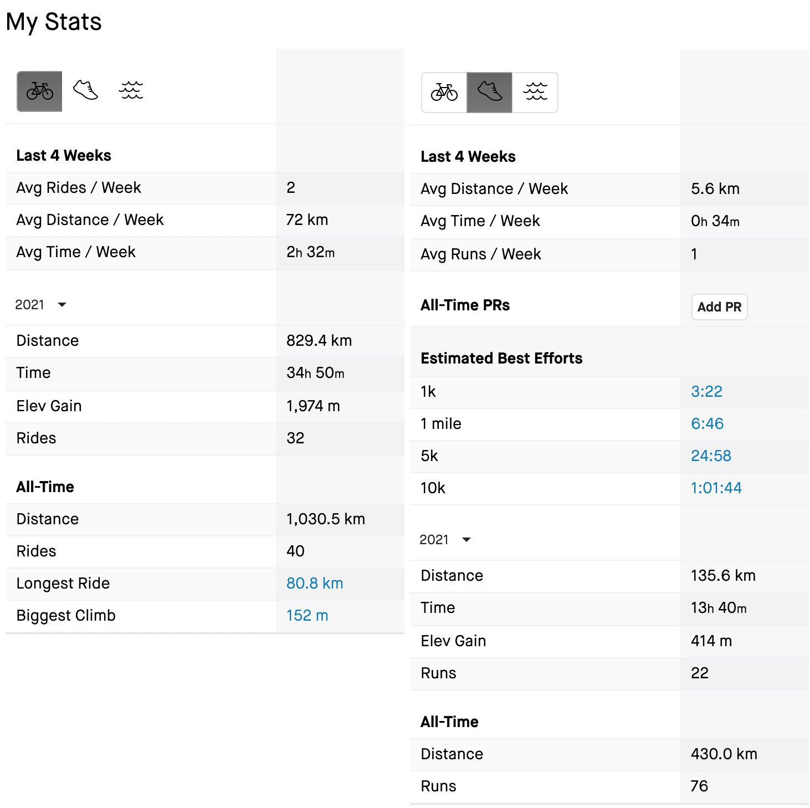This screenshot has width=810, height=808.
Task: Open the 2021 year dropdown under runs
Action: 445,540
